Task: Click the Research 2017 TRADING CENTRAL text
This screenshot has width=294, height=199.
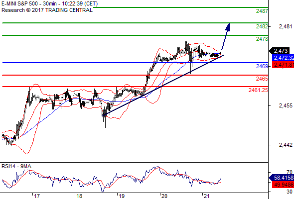Action: [x=47, y=10]
